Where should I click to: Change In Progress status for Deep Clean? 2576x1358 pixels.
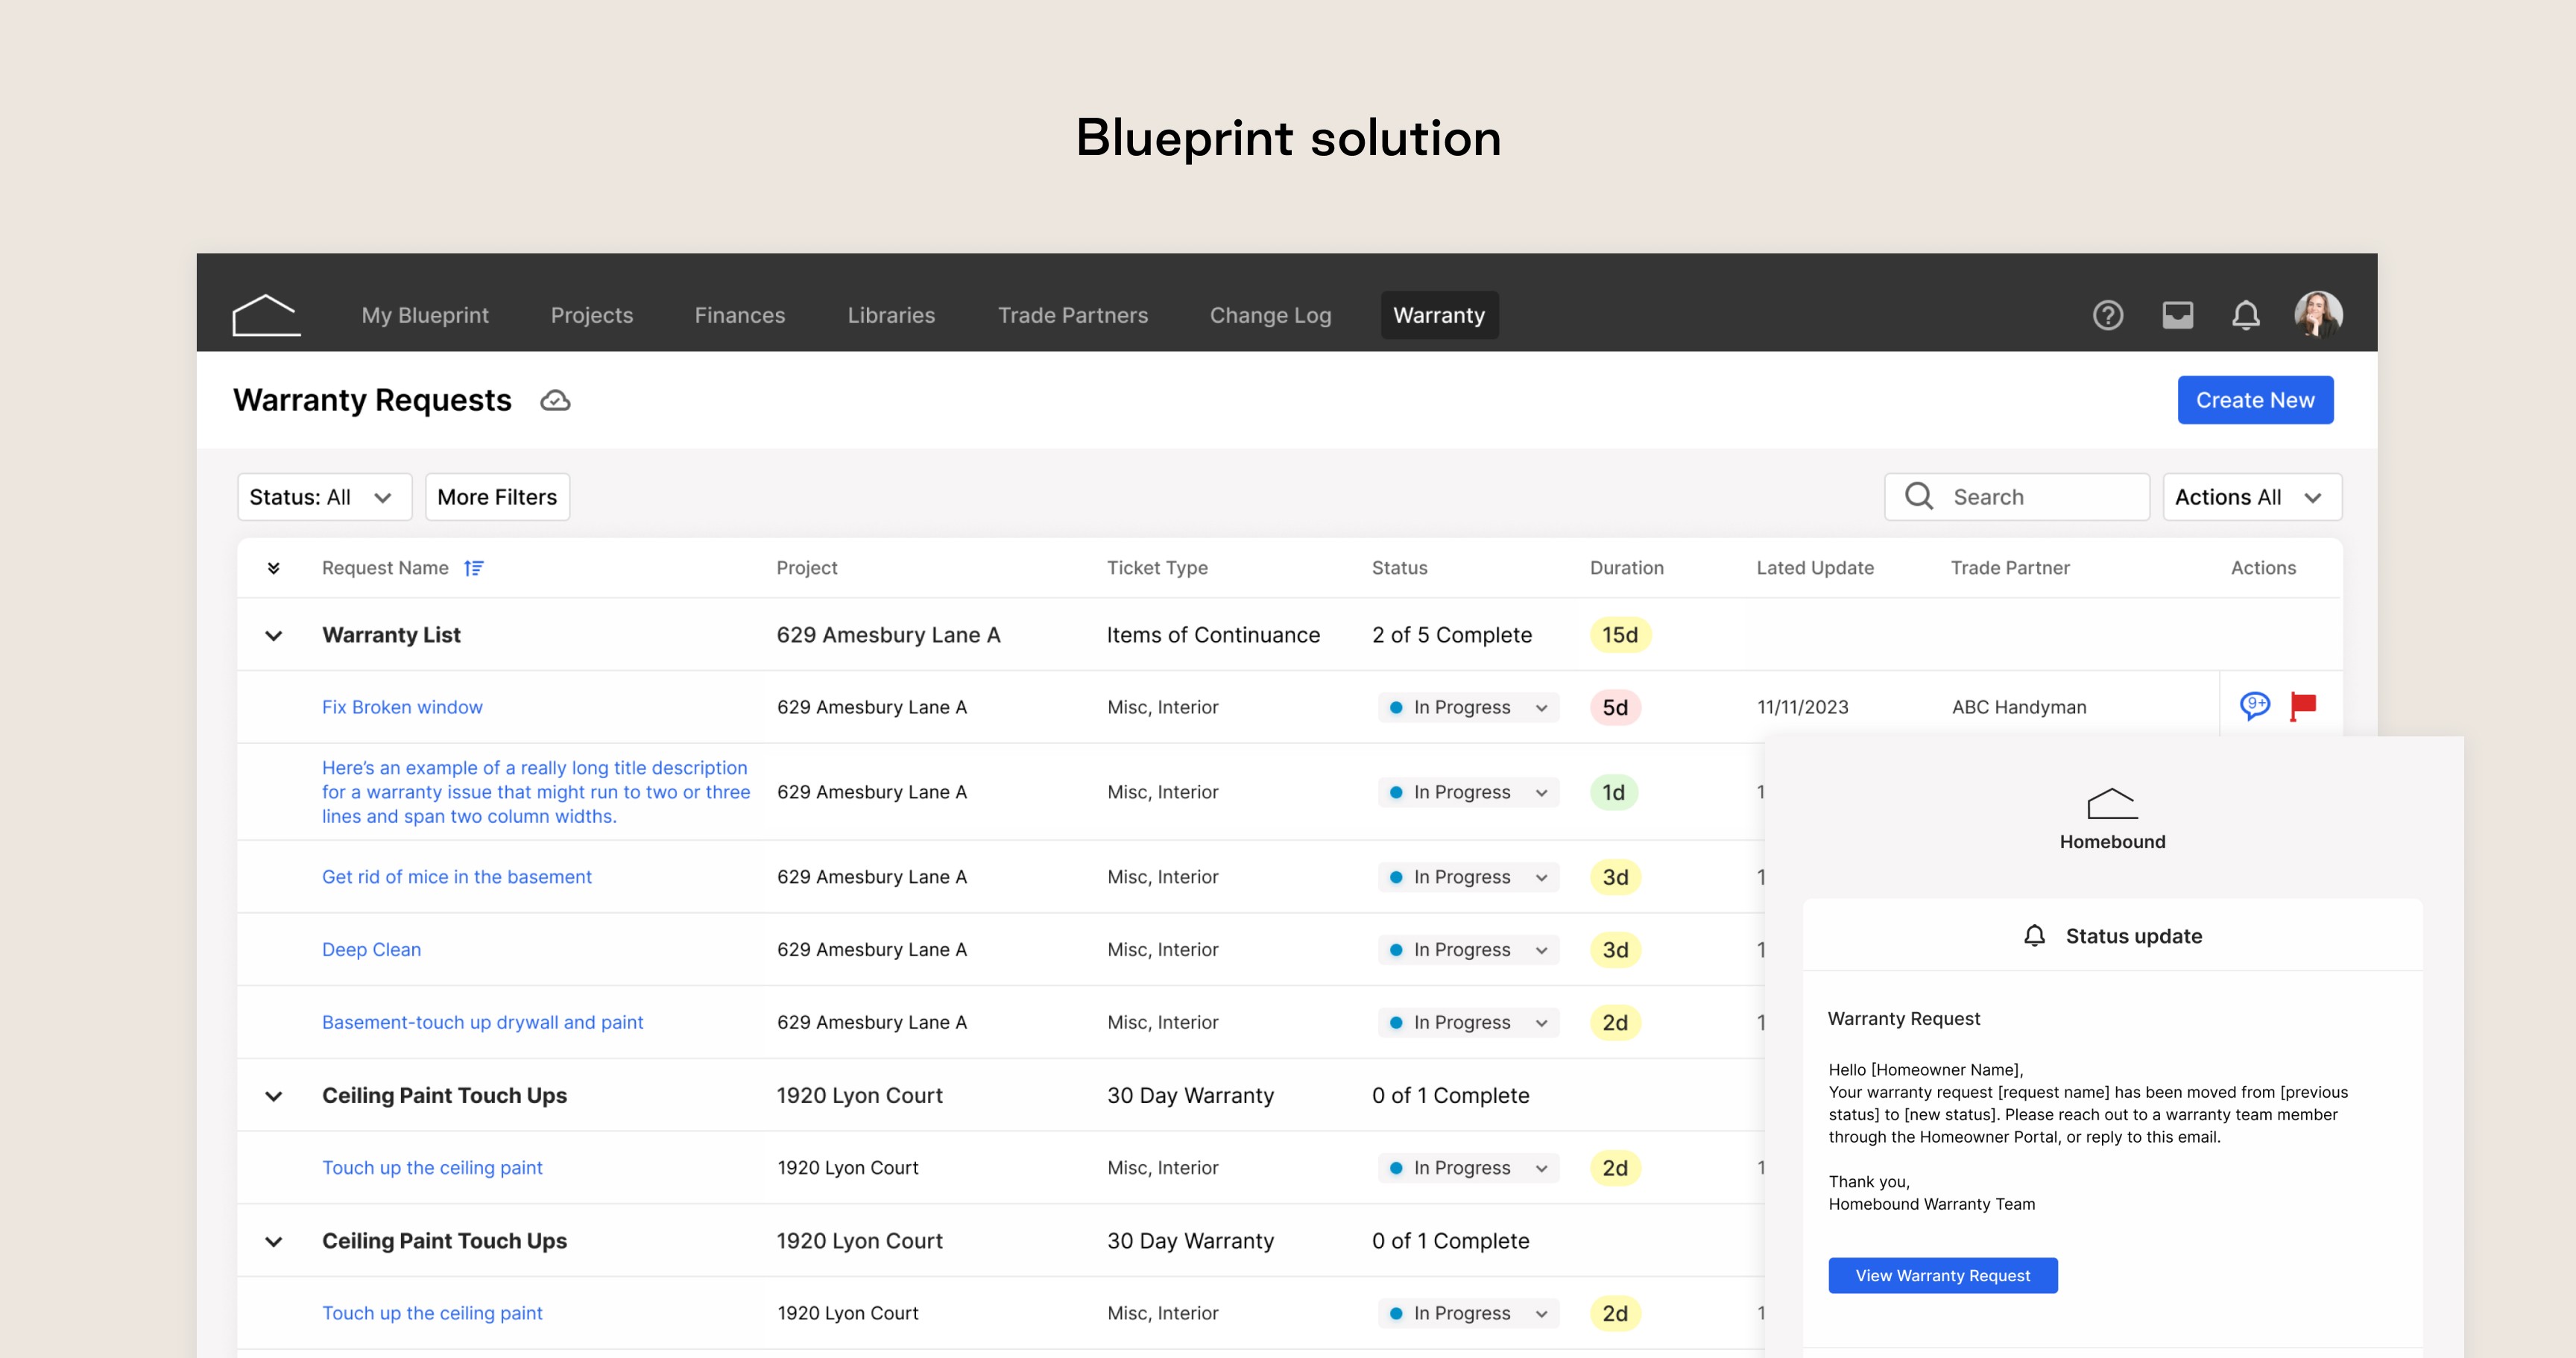(x=1467, y=950)
